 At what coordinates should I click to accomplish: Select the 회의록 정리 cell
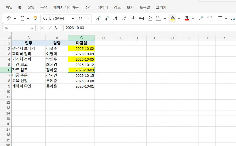coord(28,54)
